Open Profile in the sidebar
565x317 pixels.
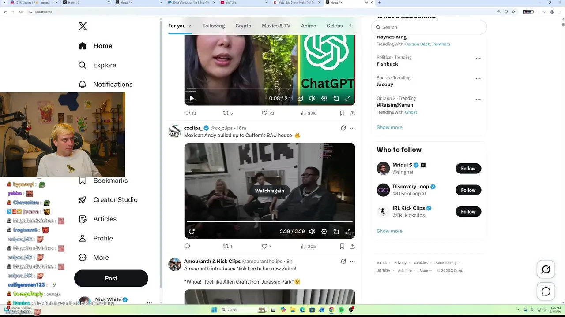[95, 238]
